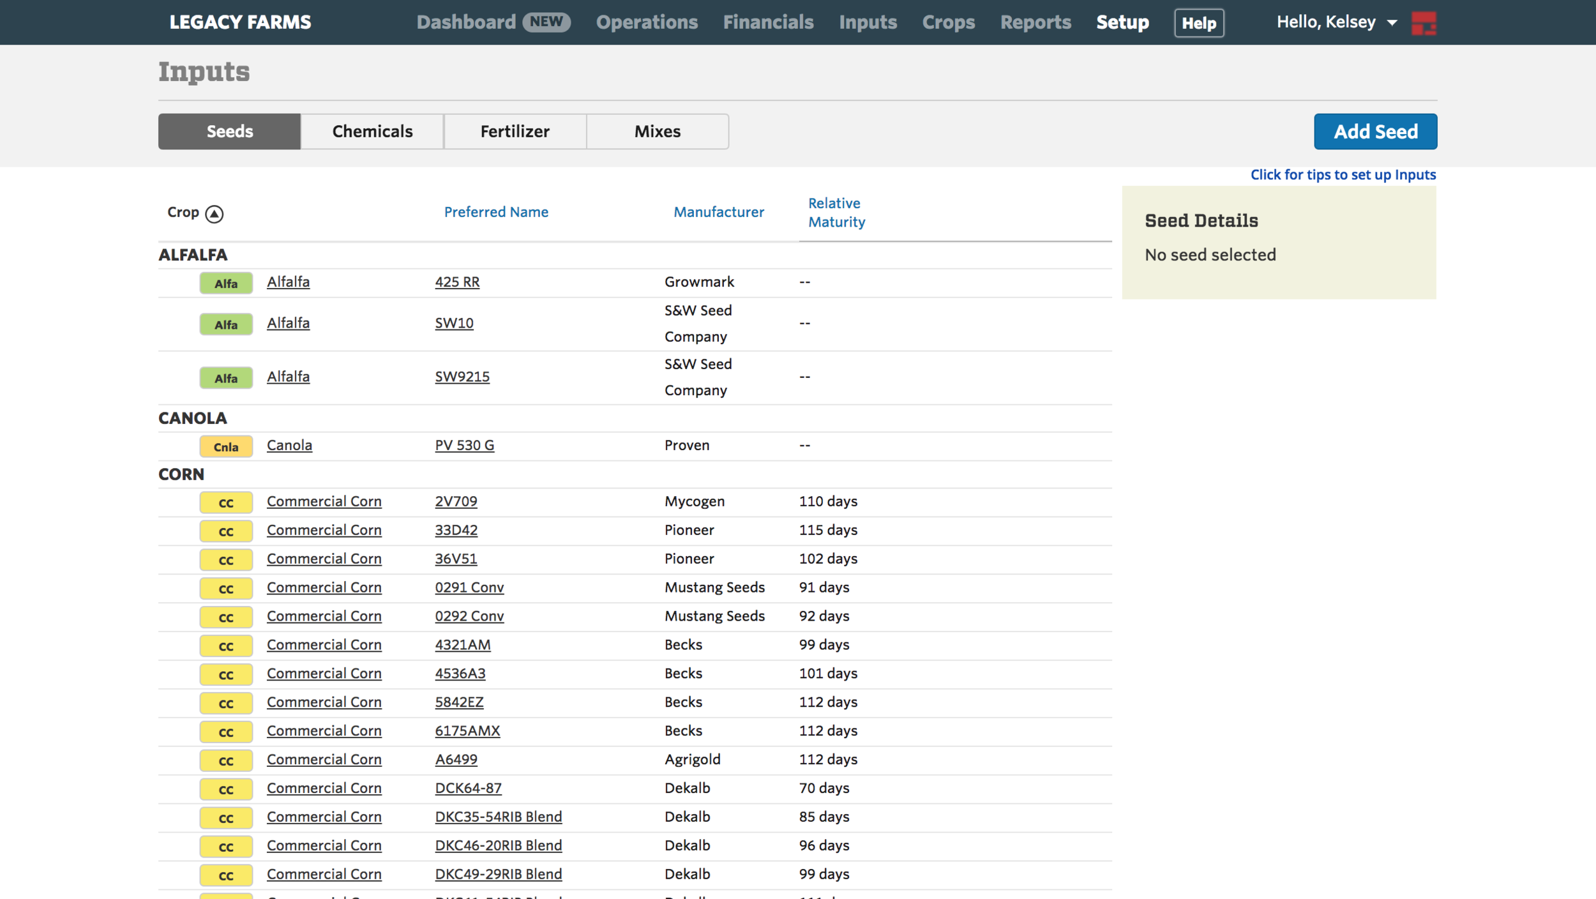
Task: Click the CC badge in the DCK64-87 row
Action: click(226, 790)
